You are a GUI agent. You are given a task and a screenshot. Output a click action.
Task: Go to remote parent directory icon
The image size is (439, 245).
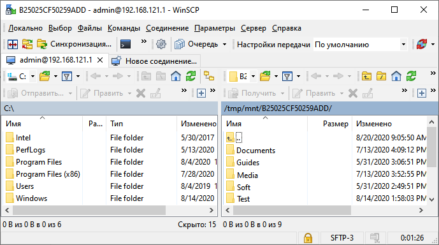coord(366,77)
